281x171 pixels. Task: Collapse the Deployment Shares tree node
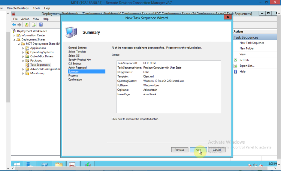(x=14, y=39)
